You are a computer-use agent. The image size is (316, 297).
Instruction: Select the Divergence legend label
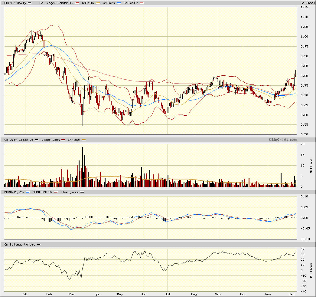pyautogui.click(x=70, y=192)
